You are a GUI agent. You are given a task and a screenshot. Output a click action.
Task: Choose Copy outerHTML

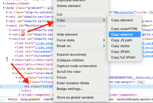[x=124, y=29]
